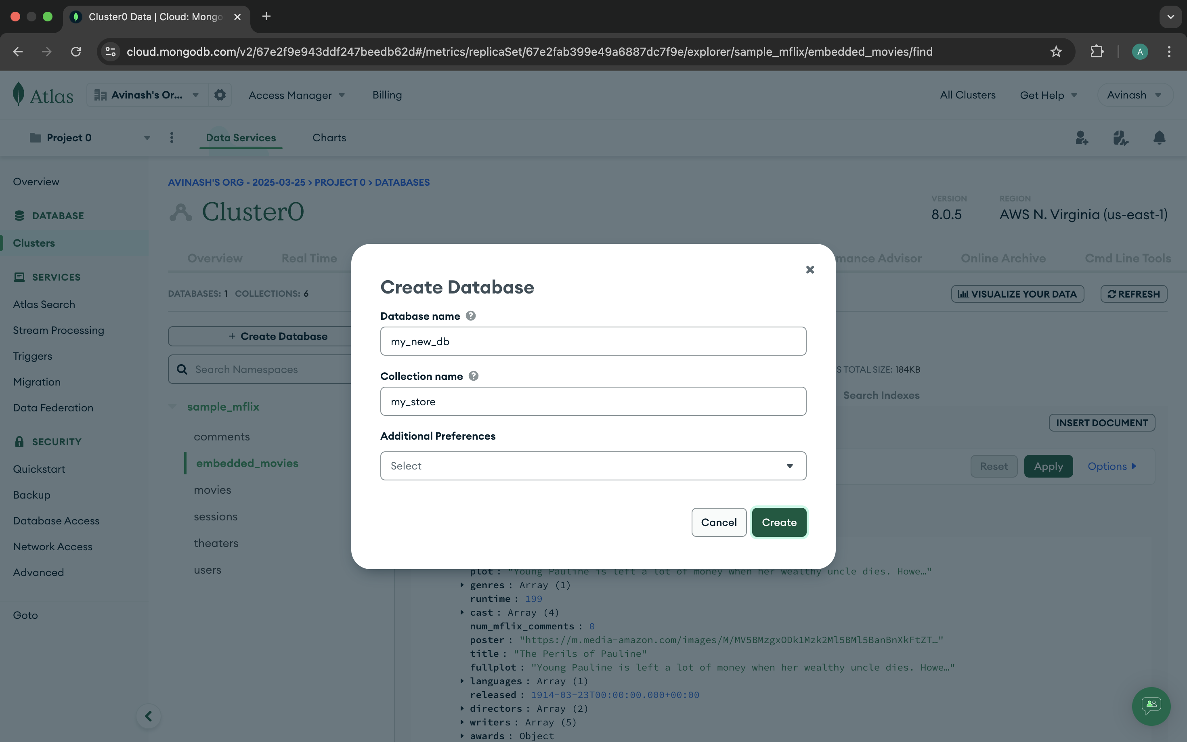Expand genres array field
The width and height of the screenshot is (1187, 742).
point(462,585)
